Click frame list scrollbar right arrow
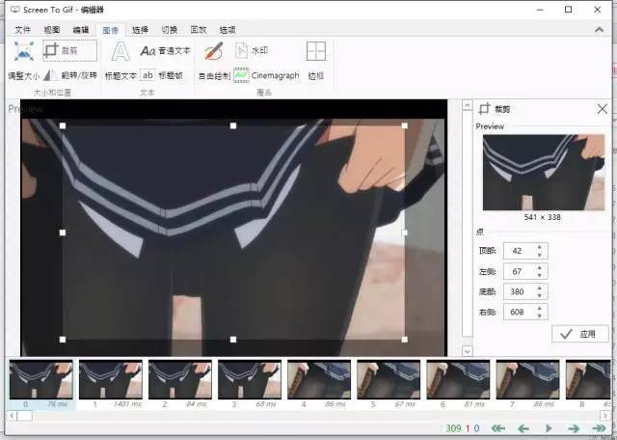The image size is (617, 440). pos(605,416)
